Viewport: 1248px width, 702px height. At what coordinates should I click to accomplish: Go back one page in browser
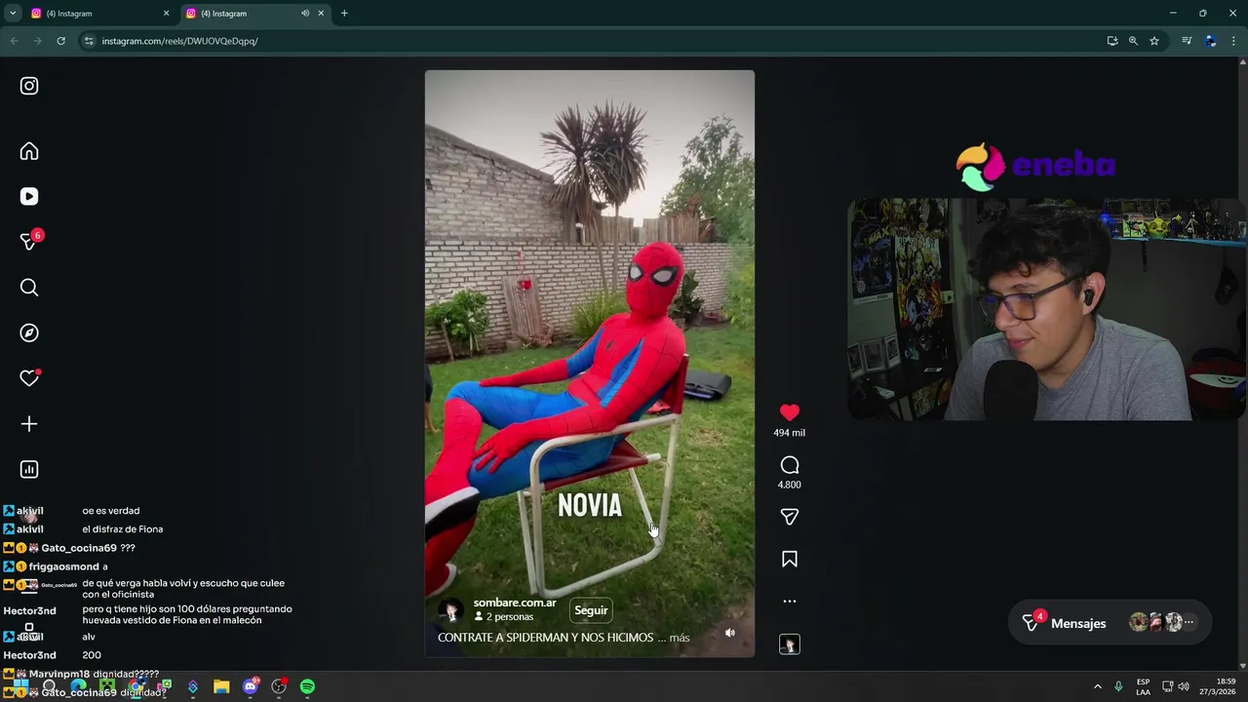[x=14, y=41]
